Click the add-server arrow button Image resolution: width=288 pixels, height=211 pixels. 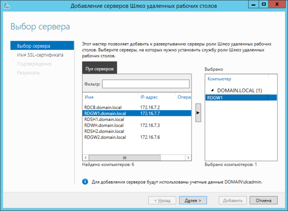coord(199,112)
